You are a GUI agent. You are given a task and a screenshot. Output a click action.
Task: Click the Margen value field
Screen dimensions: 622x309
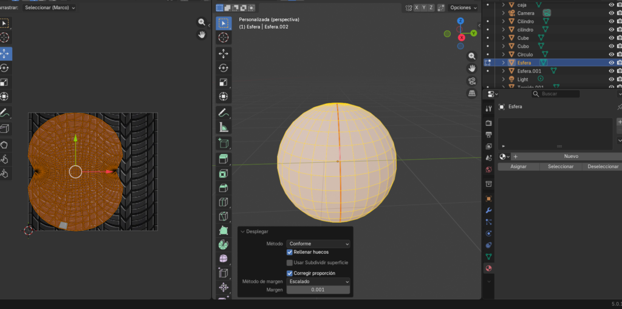[318, 290]
